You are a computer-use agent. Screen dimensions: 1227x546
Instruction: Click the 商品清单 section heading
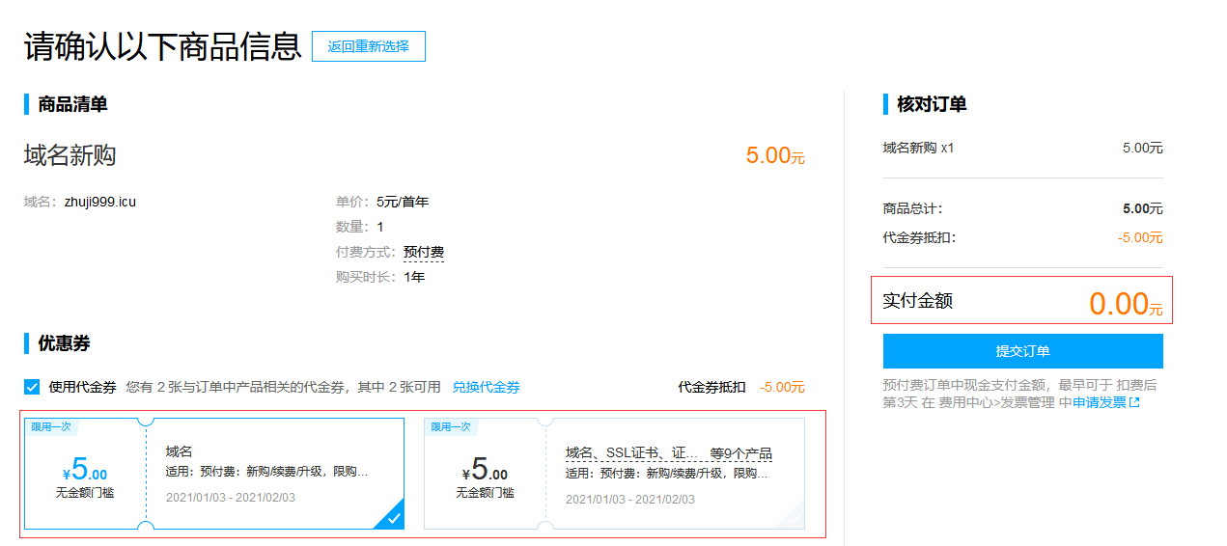tap(72, 104)
